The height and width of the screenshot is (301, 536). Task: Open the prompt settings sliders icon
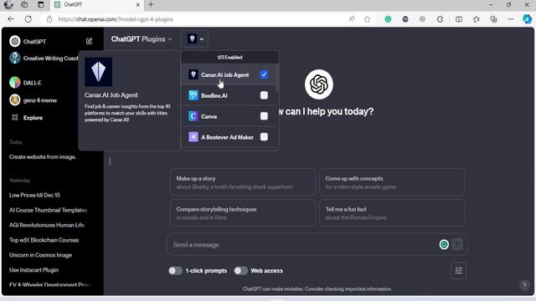click(458, 271)
